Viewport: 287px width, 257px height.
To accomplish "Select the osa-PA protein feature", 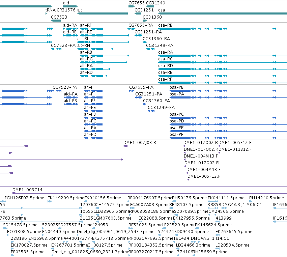I will click(x=228, y=97).
